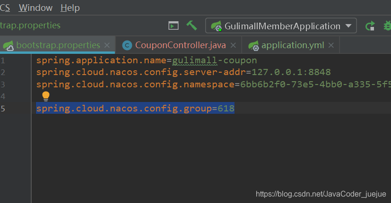Click the Spring Boot icon in run configuration
Screen dimensions: 391x203
tap(216, 26)
